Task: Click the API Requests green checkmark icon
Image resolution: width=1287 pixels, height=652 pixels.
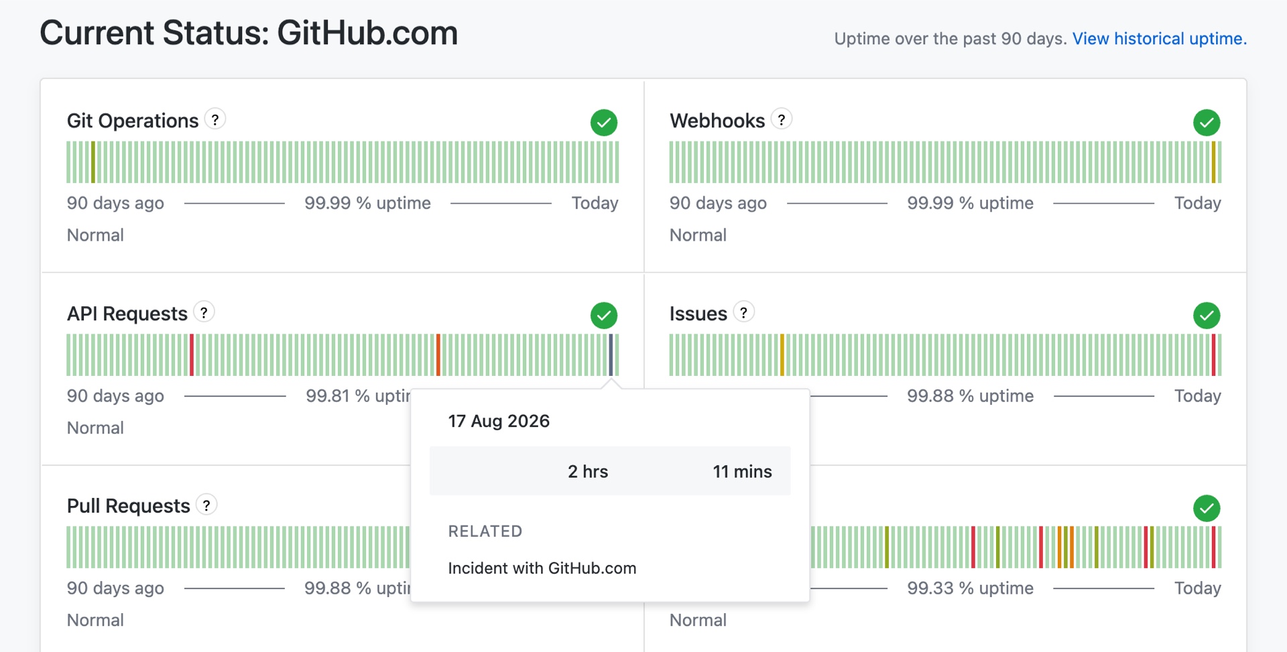Action: point(604,316)
